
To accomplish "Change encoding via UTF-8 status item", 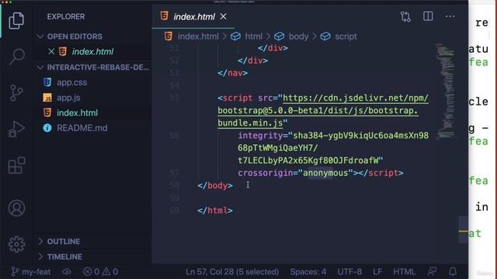I will pyautogui.click(x=349, y=272).
